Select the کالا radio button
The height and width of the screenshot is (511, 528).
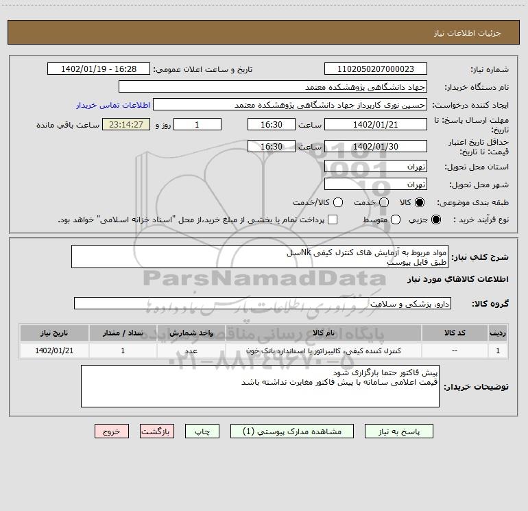(420, 202)
